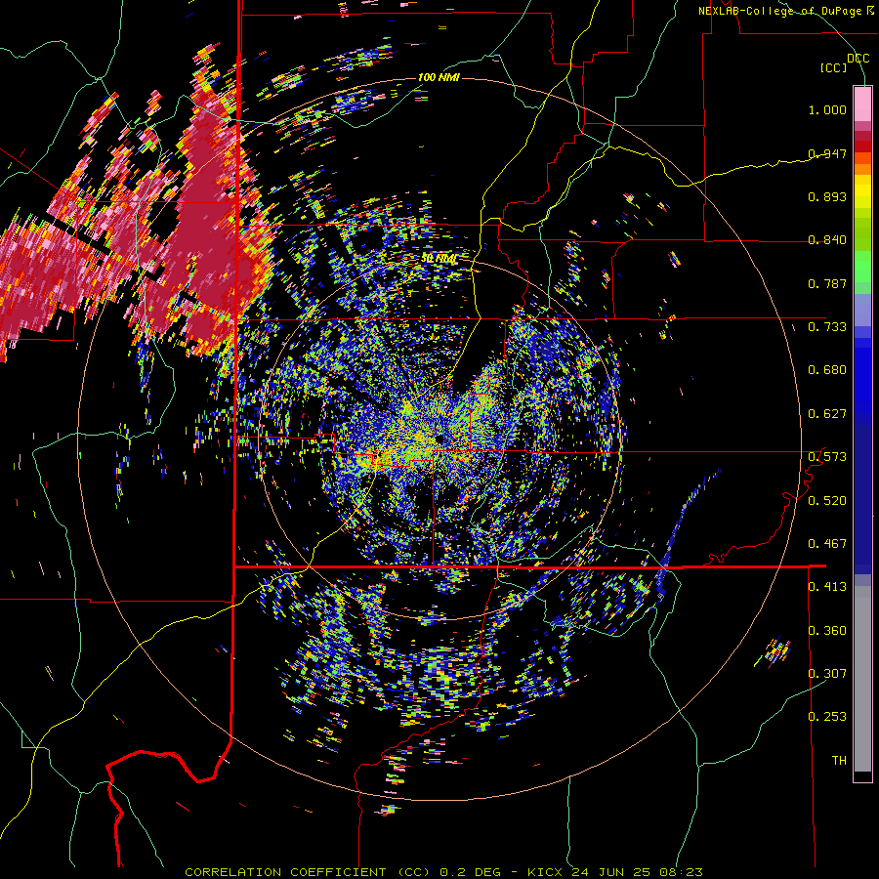Select the 0.307 legend value
This screenshot has height=879, width=879.
click(x=827, y=674)
